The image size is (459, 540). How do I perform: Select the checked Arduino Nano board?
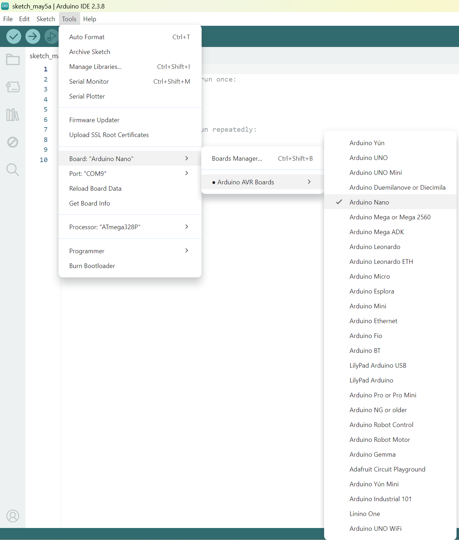390,202
